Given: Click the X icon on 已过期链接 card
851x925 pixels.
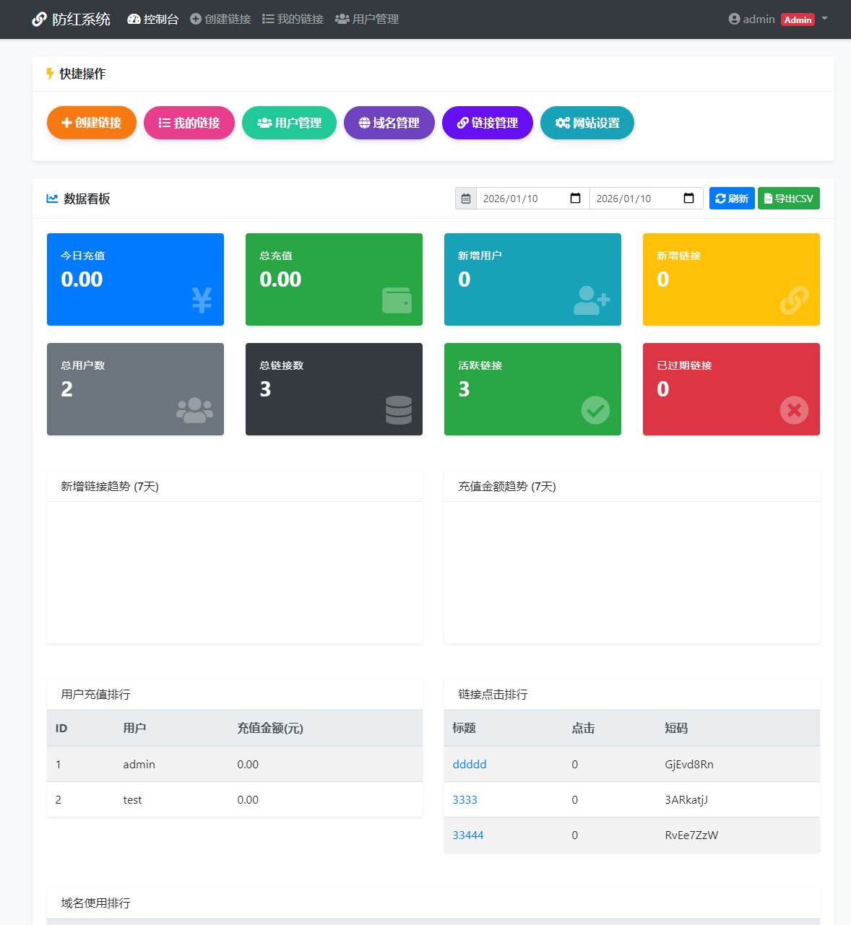Looking at the screenshot, I should pos(794,410).
